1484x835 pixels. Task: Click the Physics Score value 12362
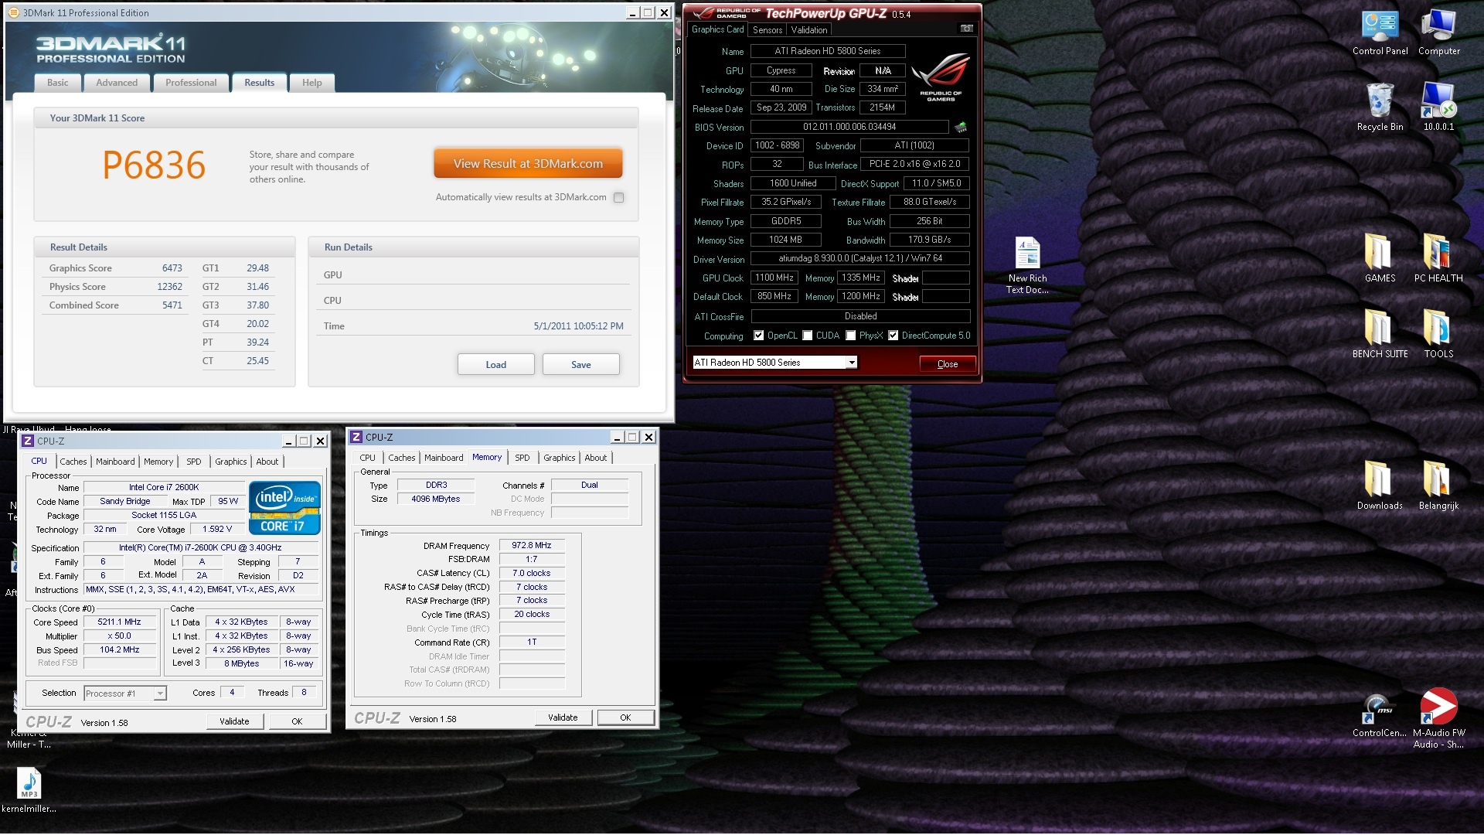169,287
